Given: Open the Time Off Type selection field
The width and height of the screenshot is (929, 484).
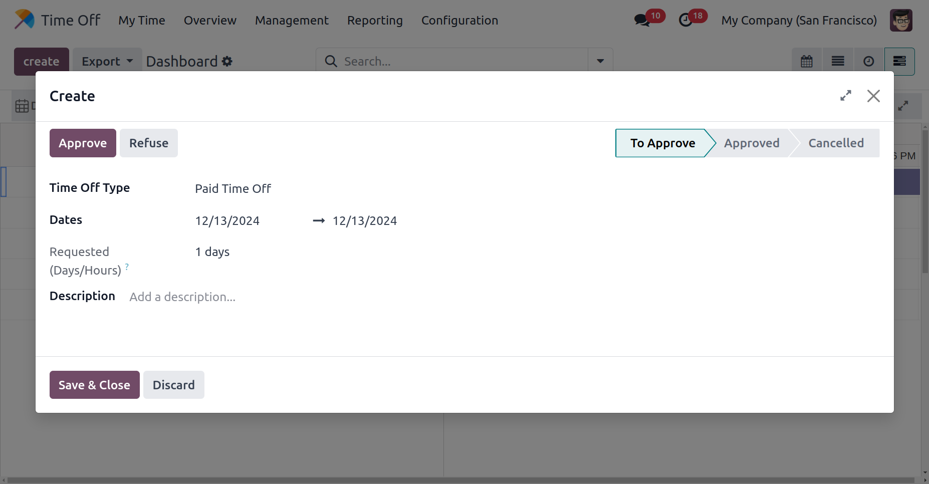Looking at the screenshot, I should (x=301, y=189).
